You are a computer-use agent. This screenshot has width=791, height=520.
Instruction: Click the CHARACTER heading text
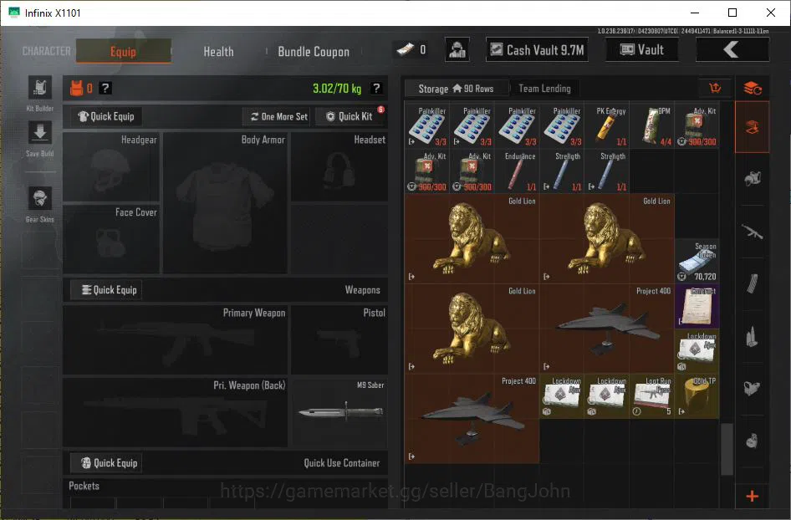pyautogui.click(x=47, y=51)
